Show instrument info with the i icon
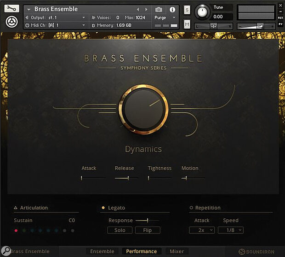 pyautogui.click(x=172, y=10)
